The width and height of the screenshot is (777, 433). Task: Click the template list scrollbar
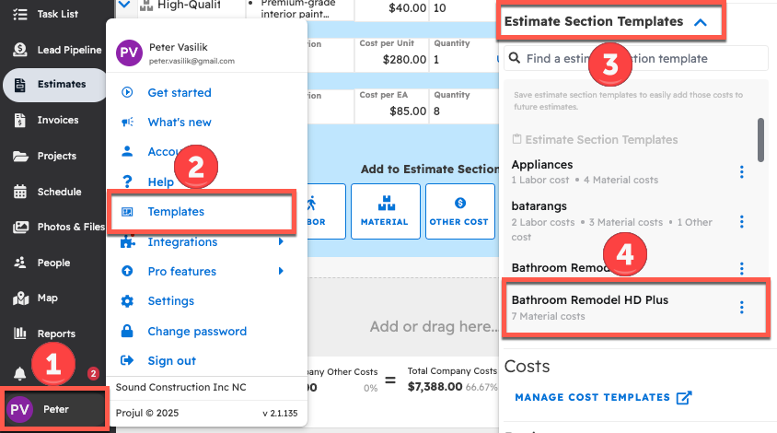point(760,138)
